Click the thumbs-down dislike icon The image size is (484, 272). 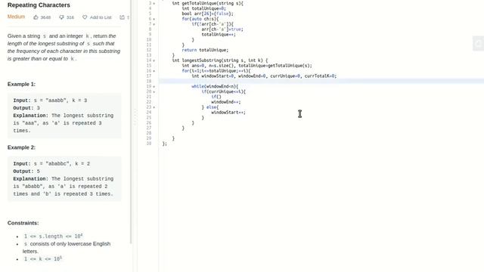[61, 17]
